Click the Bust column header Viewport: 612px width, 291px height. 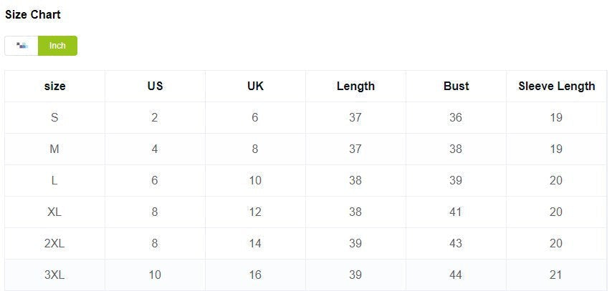coord(456,86)
